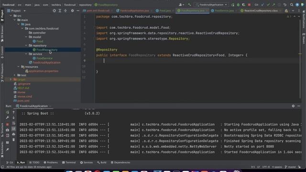The height and width of the screenshot is (172, 306).
Task: Open Dependencies tool window tab
Action: (x=120, y=162)
